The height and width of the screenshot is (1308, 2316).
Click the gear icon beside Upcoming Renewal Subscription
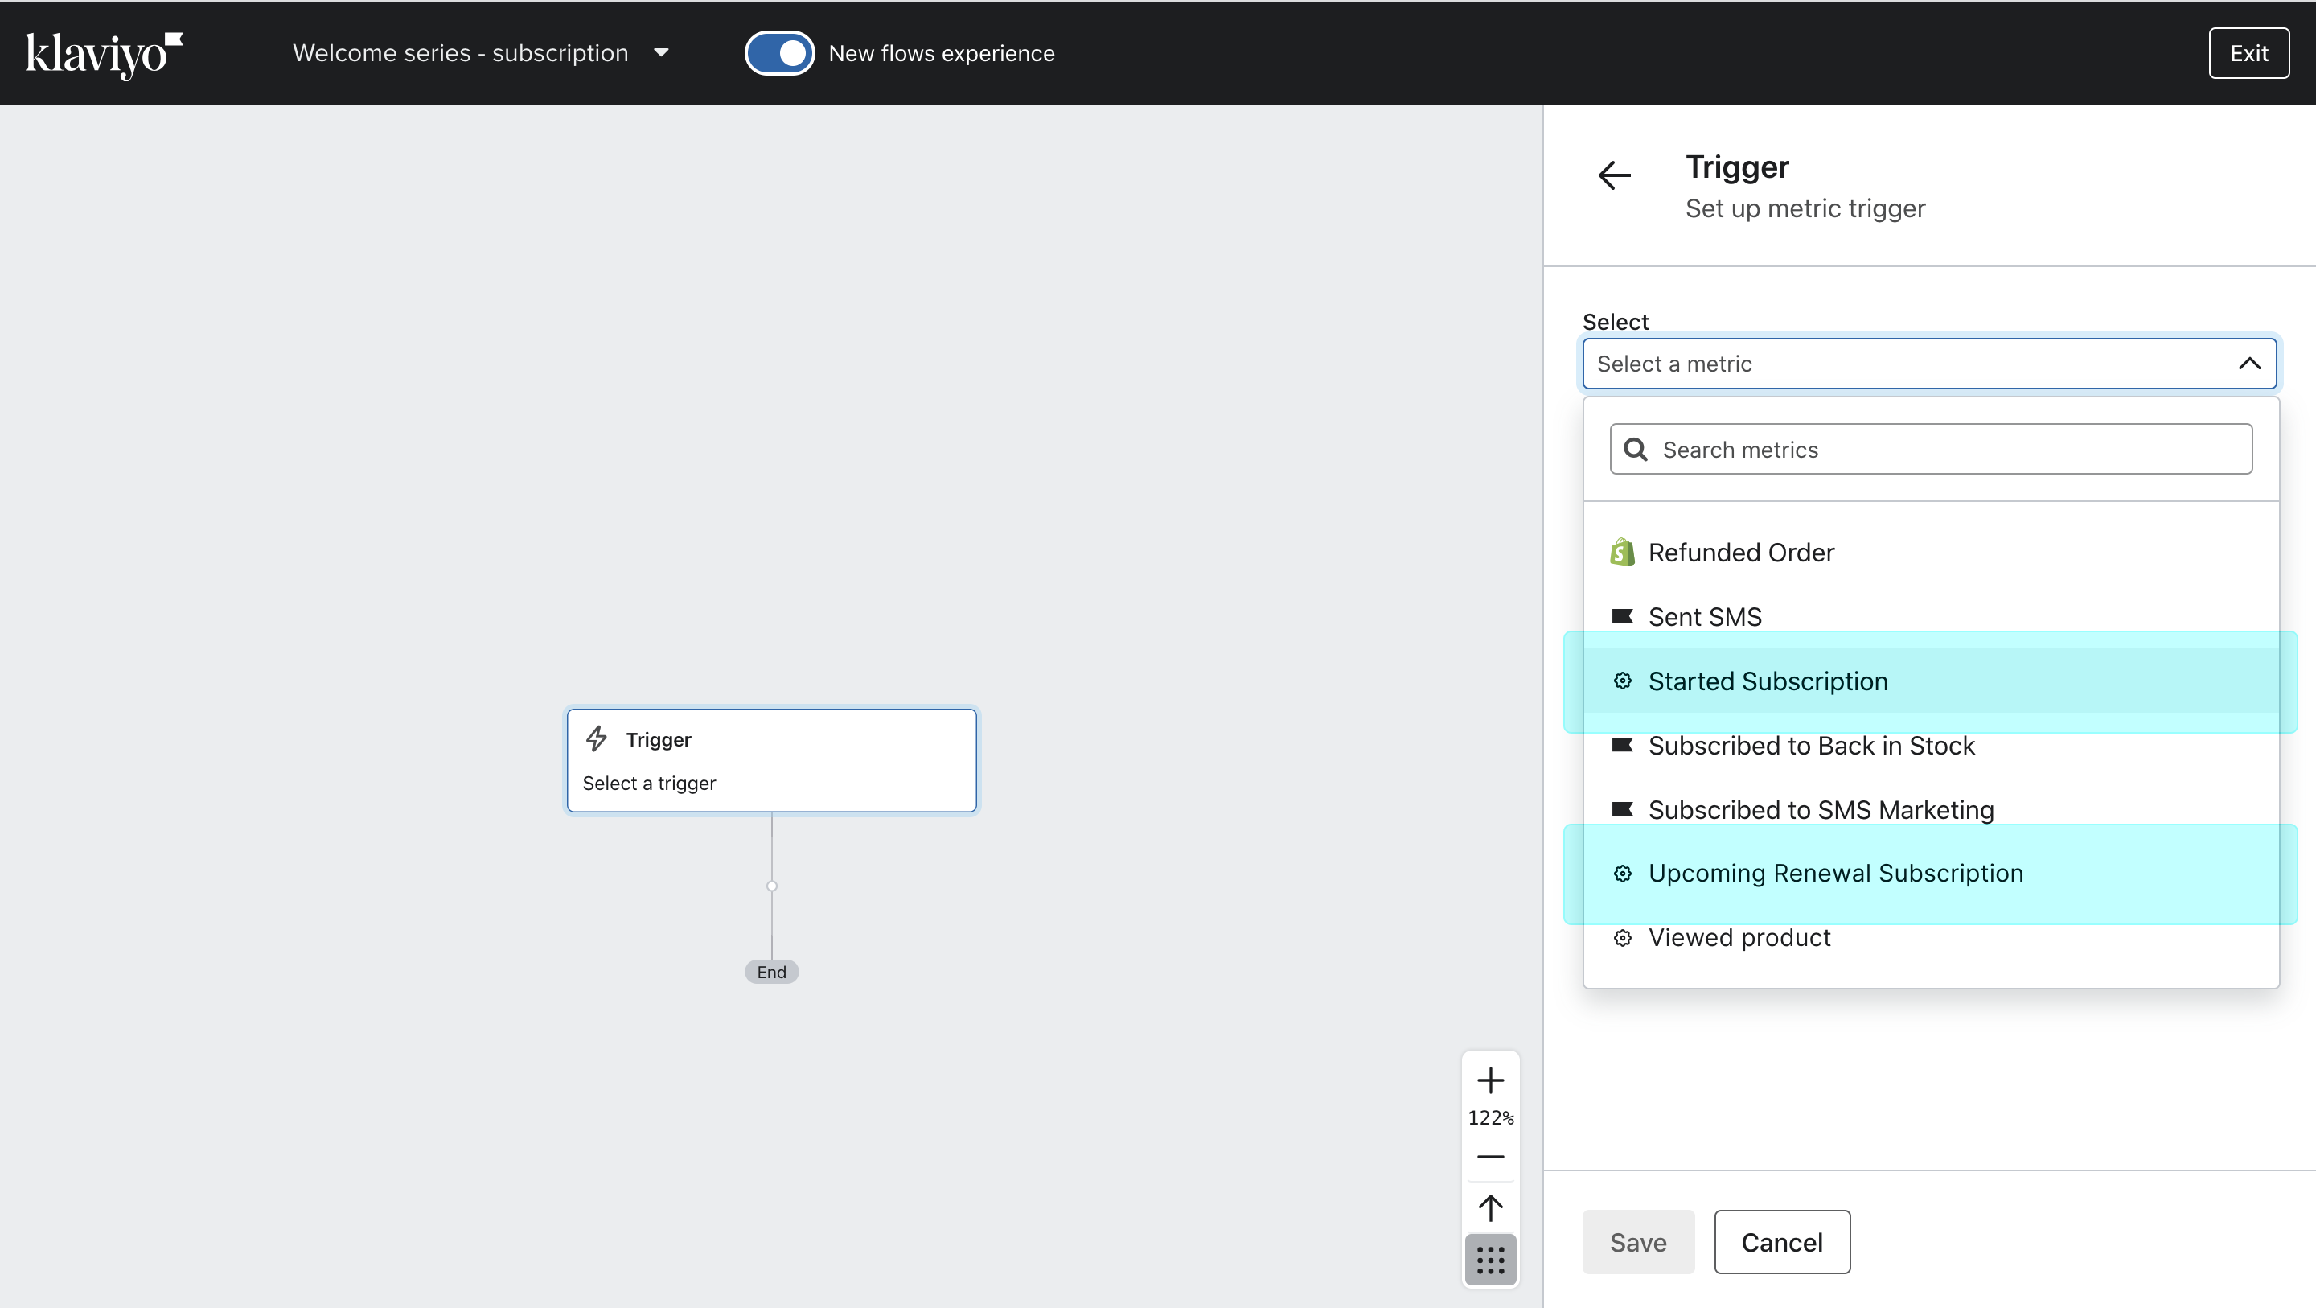pyautogui.click(x=1622, y=874)
